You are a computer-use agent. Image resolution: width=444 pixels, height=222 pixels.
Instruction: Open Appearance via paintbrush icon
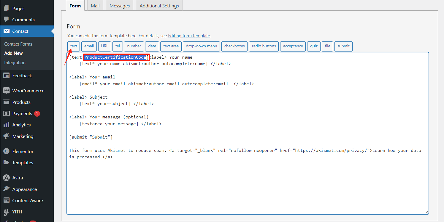point(6,189)
